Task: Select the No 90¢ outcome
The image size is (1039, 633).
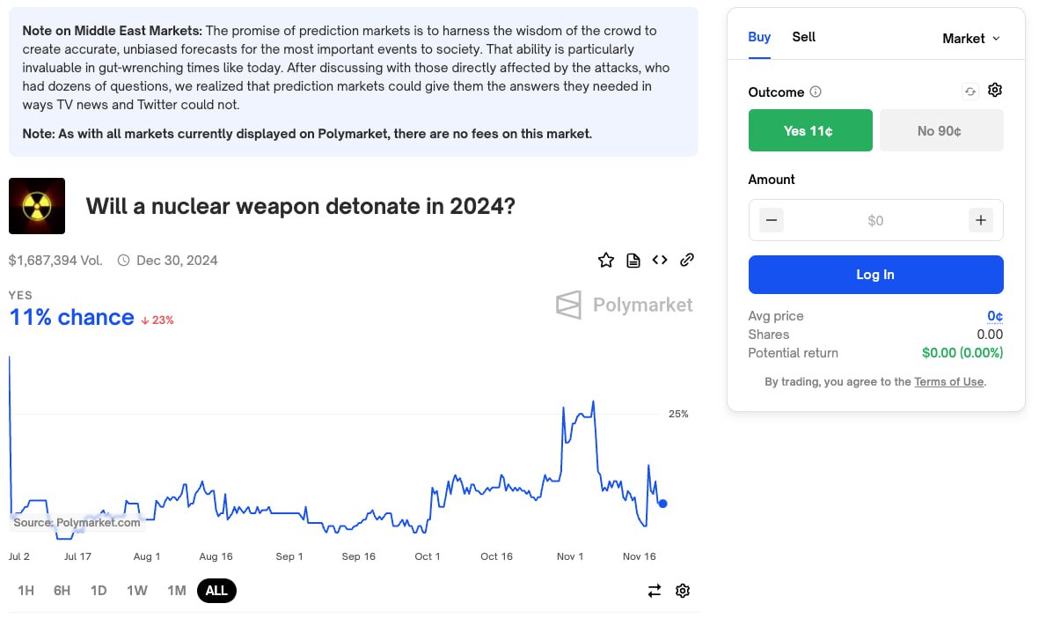Action: pyautogui.click(x=940, y=130)
